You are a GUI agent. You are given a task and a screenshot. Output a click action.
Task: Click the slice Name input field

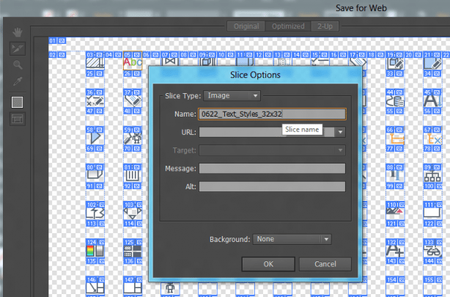click(x=272, y=114)
